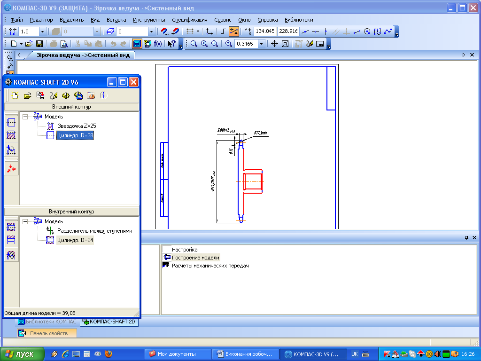
Task: Click the zoom factor input field 0.3465
Action: [246, 44]
